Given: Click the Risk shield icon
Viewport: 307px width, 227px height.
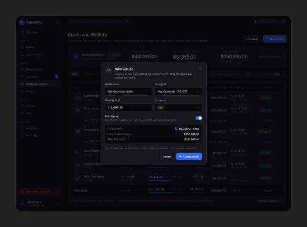Looking at the screenshot, I should 22,113.
